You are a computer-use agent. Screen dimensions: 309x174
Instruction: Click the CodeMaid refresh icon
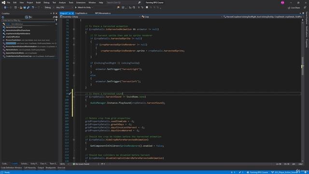click(x=3, y=17)
